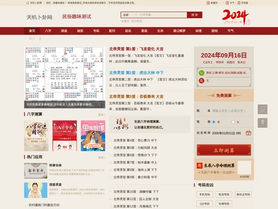Click the back-to-top arrow icon

[263, 123]
